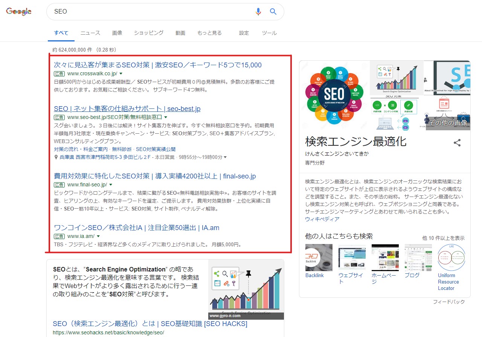Viewport: 482px width, 337px height.
Task: Click the ホームページ thumbnail image
Action: (385, 258)
